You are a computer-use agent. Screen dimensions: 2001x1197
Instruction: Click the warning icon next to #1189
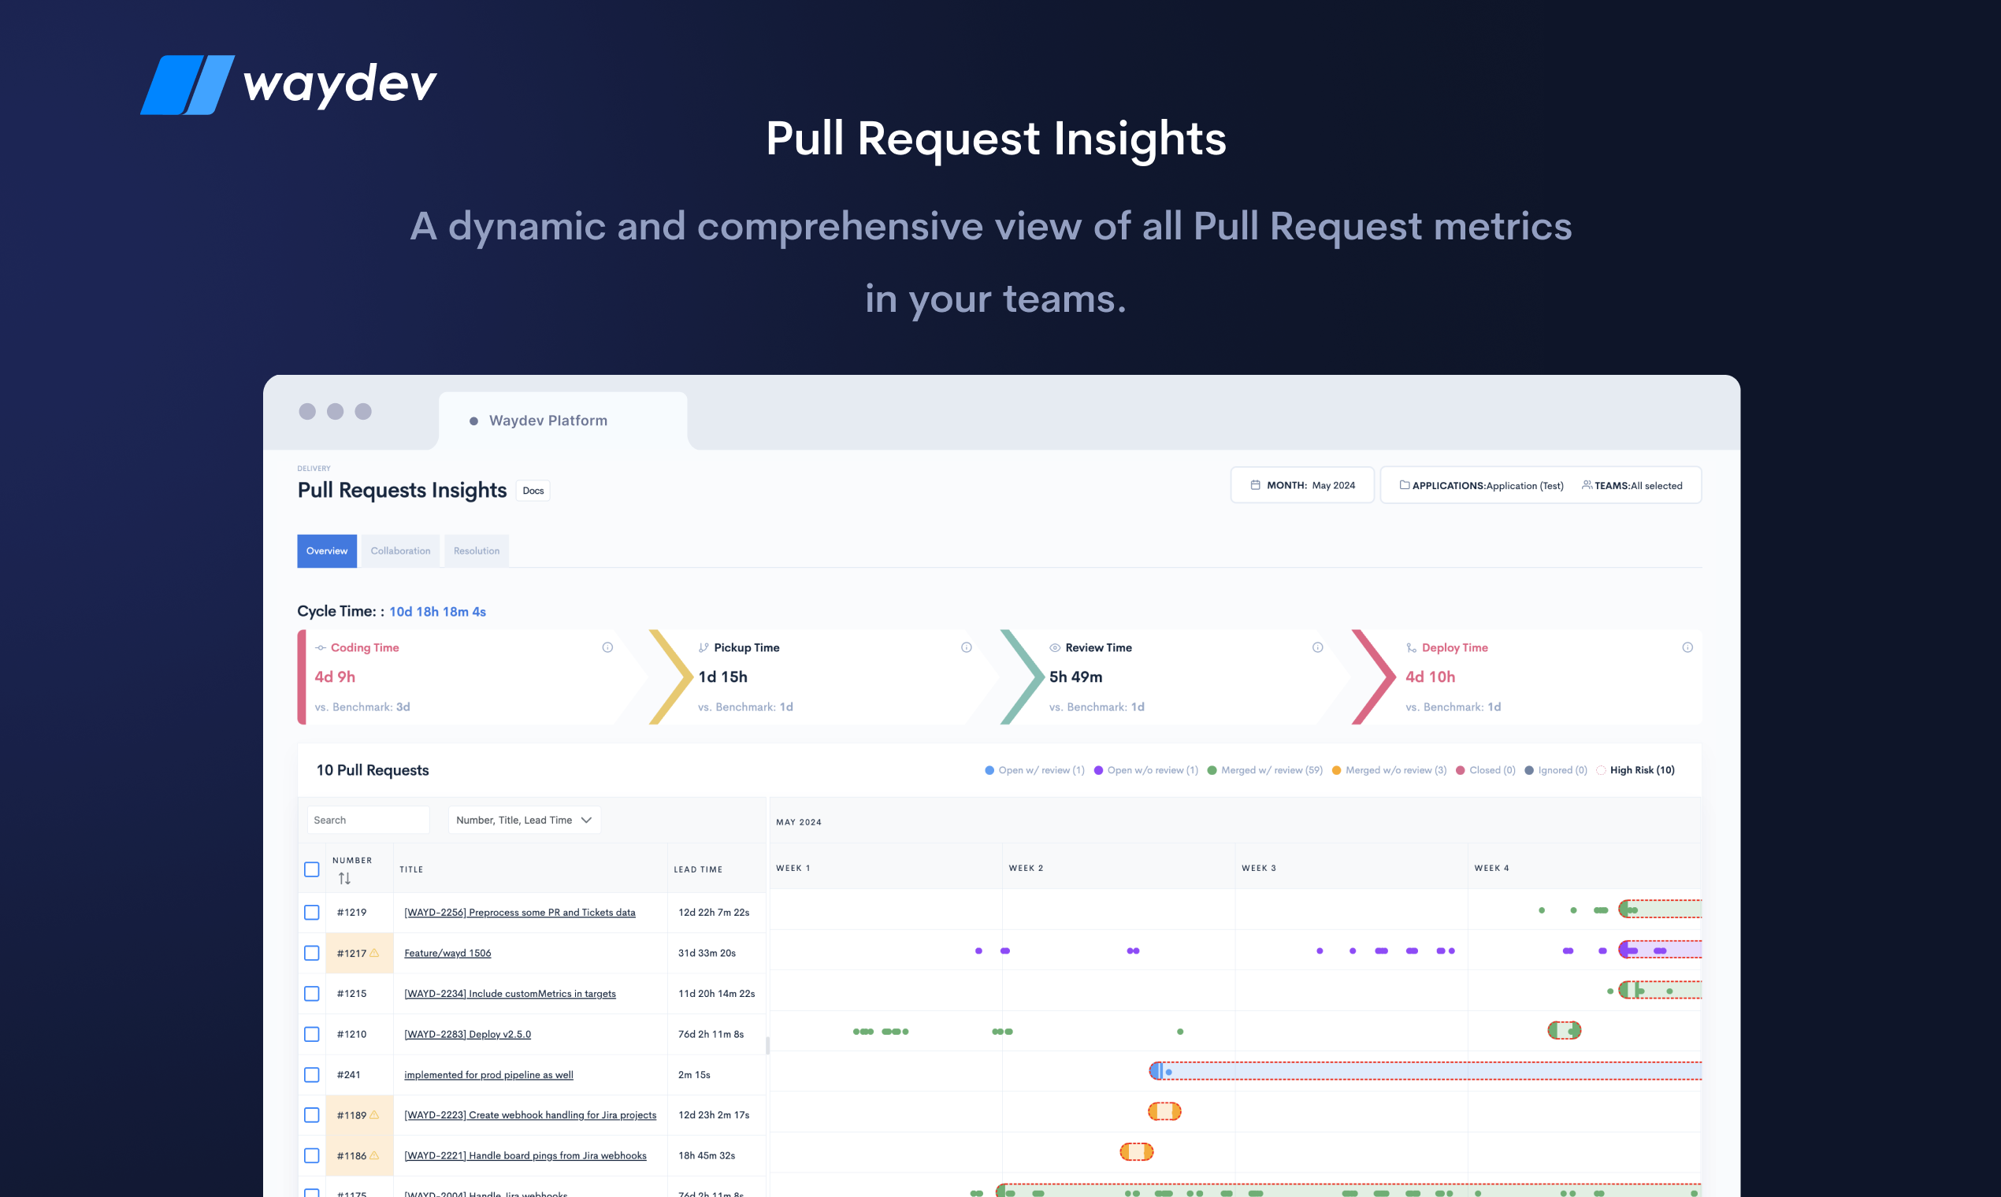(x=374, y=1115)
